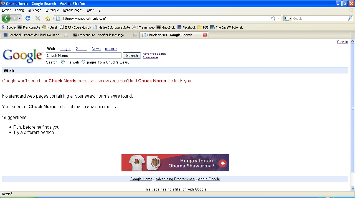Open the IEPS - Cours du soir bookmark
355x198 pixels.
(x=75, y=27)
